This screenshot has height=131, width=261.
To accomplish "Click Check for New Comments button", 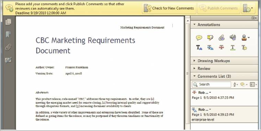I will pos(169,8).
